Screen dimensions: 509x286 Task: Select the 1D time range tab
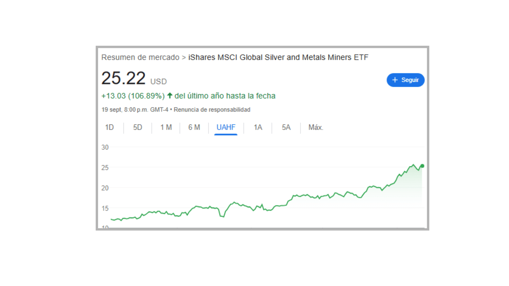pos(109,127)
